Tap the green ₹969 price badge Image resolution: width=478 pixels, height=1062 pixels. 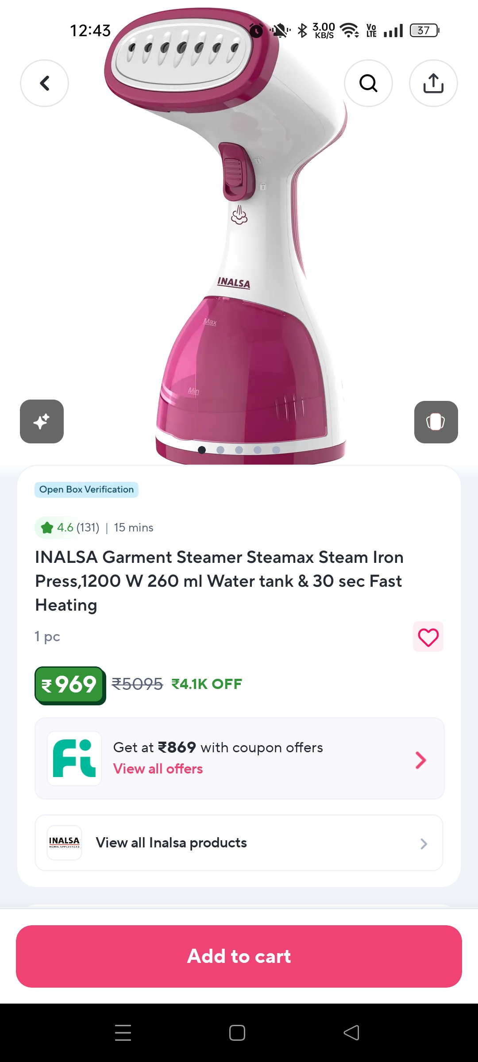(x=69, y=684)
